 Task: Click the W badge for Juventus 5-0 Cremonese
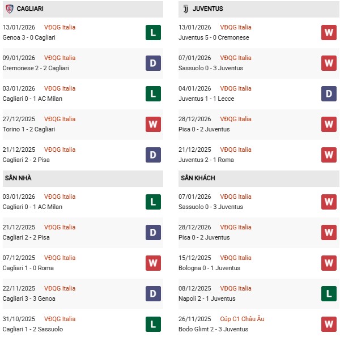pyautogui.click(x=329, y=32)
